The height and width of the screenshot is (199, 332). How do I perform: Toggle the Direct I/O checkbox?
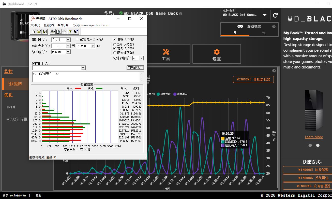(x=114, y=39)
